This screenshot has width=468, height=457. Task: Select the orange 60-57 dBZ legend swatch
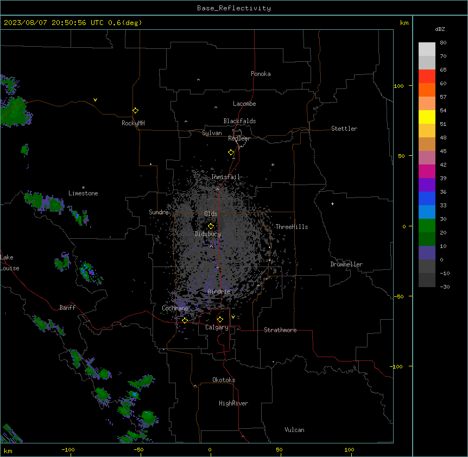[x=427, y=90]
